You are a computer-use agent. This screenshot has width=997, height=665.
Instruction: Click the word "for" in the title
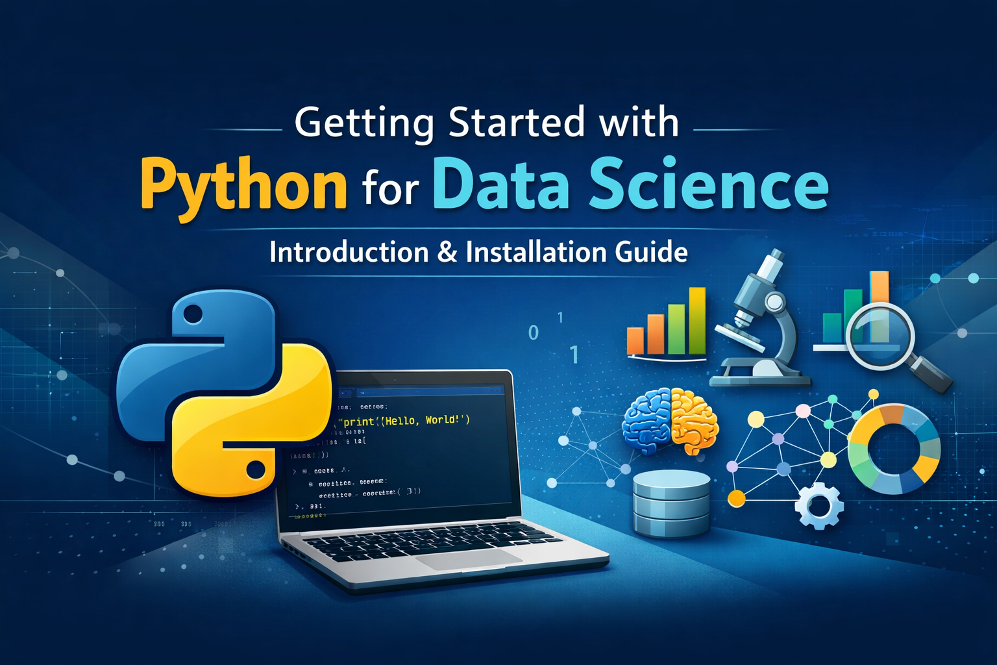[390, 187]
